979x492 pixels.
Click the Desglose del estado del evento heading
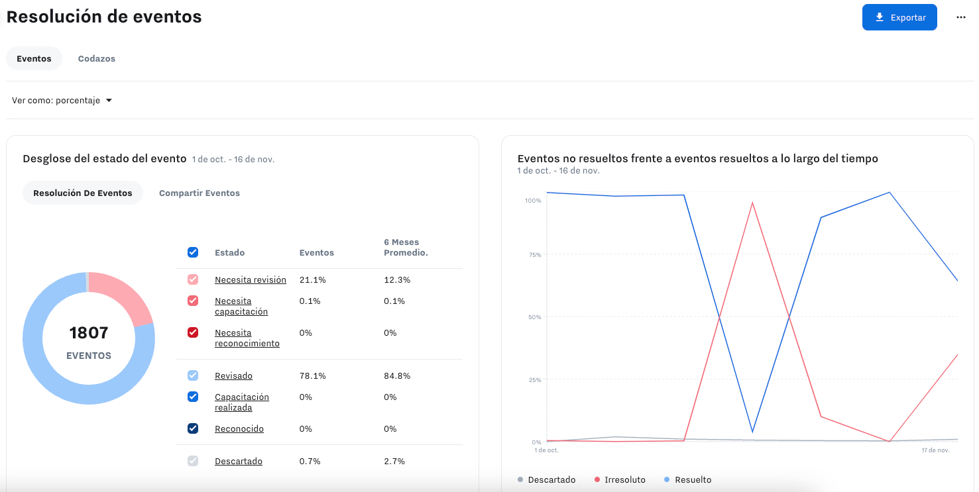coord(105,158)
